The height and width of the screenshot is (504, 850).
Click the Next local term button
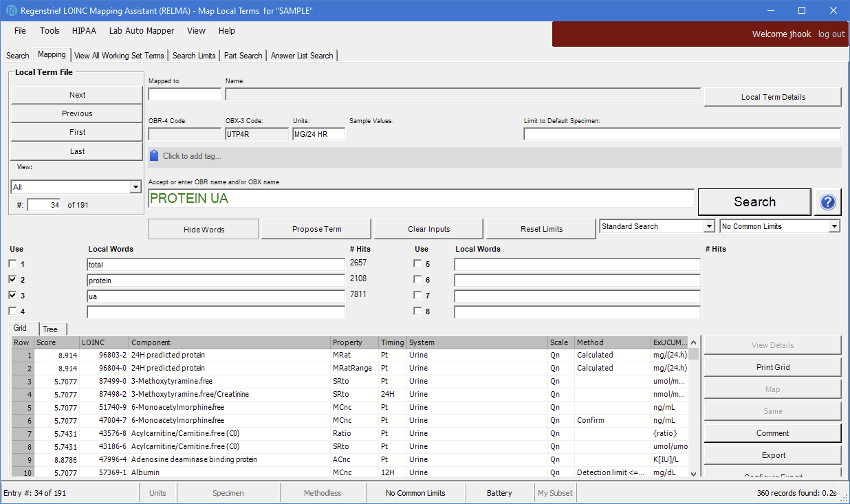pyautogui.click(x=77, y=95)
